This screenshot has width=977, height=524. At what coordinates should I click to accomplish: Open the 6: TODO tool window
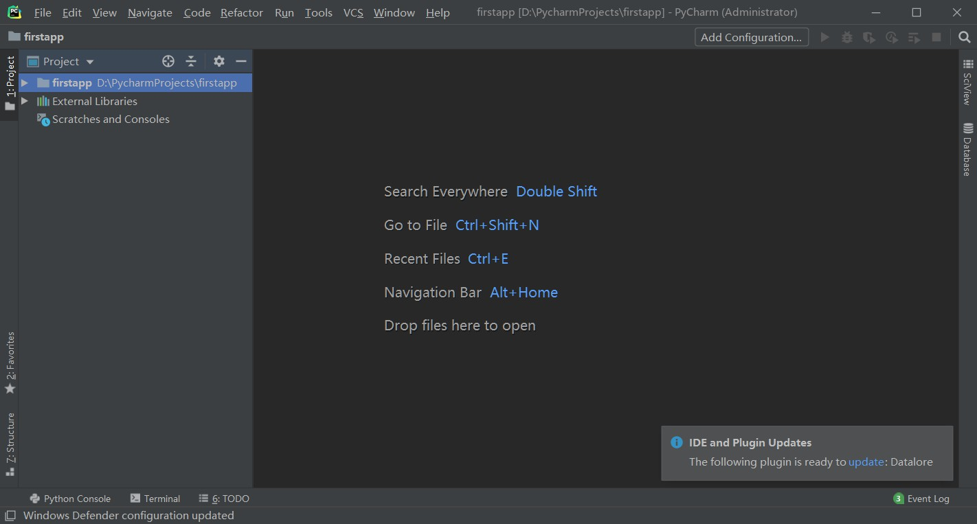(223, 498)
